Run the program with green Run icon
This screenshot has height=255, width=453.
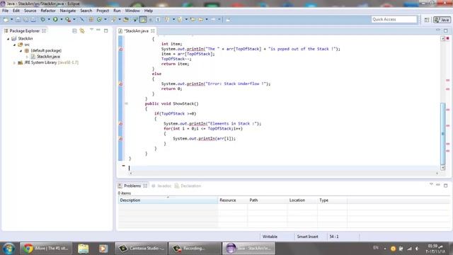tap(55, 19)
